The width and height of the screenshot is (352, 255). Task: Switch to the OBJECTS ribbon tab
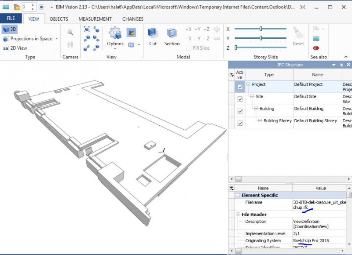point(59,19)
